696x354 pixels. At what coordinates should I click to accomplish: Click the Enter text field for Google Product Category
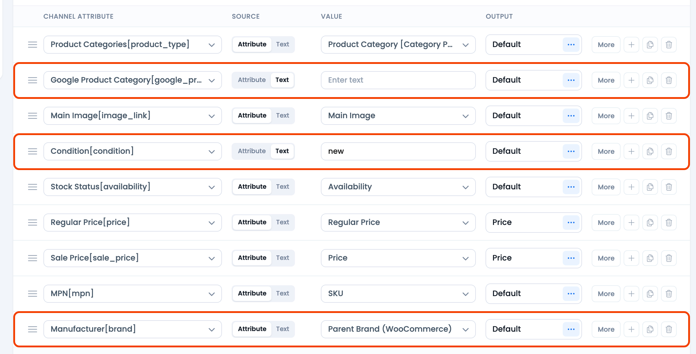[x=398, y=80]
